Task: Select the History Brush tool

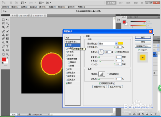Action: 7,35
